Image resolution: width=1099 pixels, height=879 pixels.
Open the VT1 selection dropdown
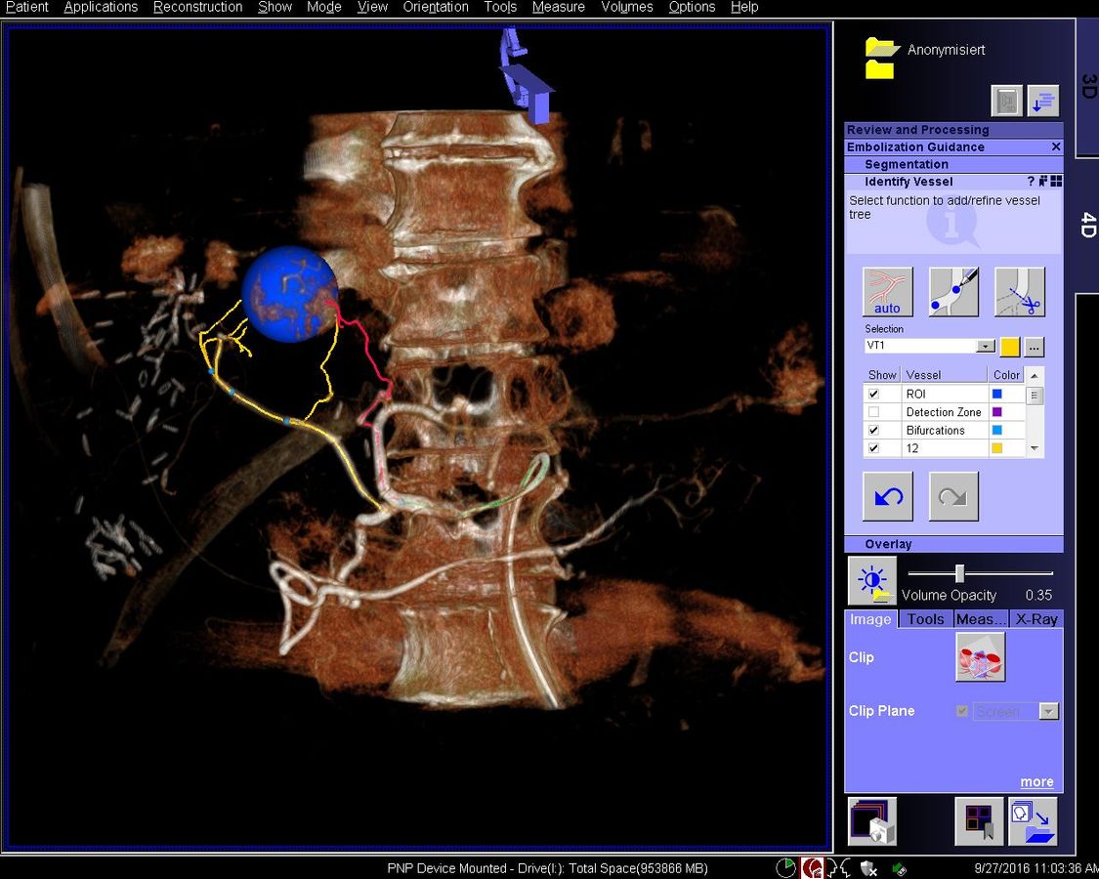(x=986, y=347)
